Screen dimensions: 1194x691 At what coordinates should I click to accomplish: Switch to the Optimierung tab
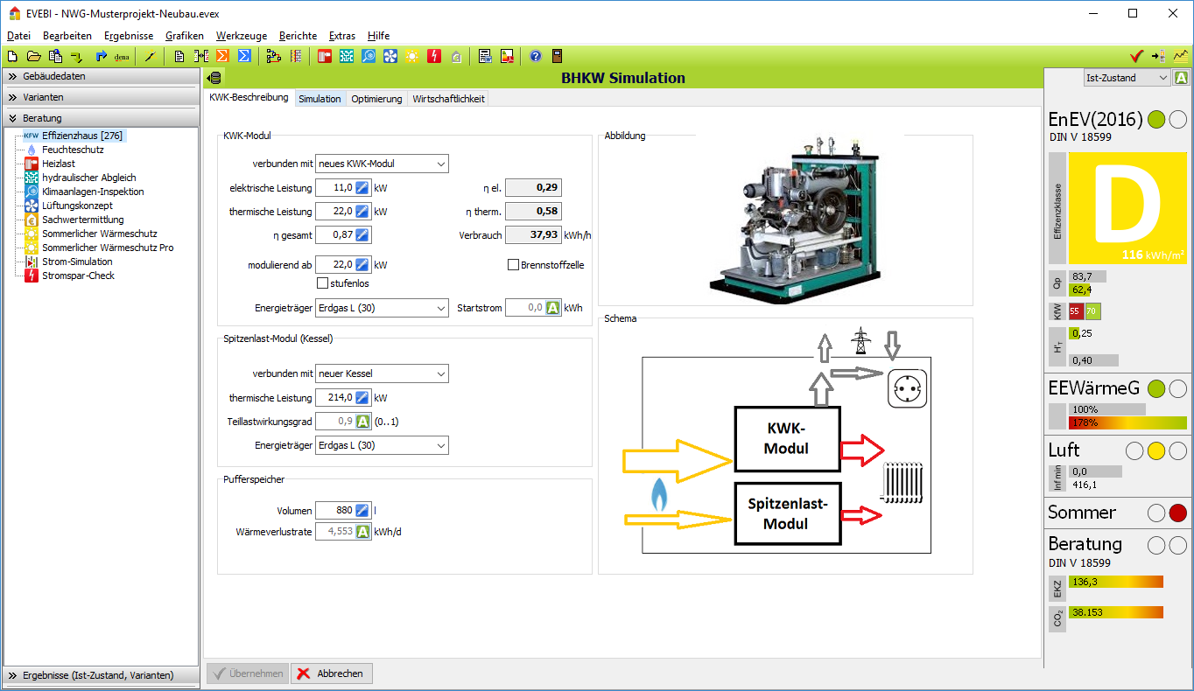376,99
